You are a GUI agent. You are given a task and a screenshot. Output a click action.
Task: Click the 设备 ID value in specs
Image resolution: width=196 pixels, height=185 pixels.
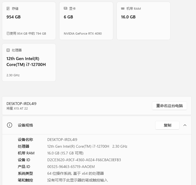coord(84,160)
